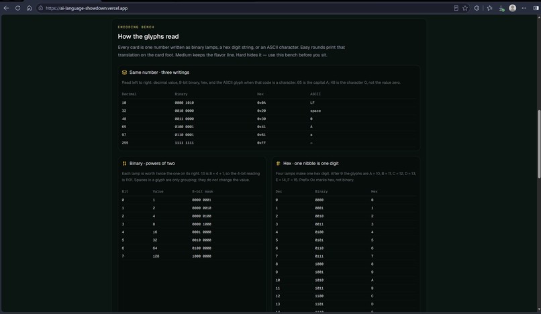Select the '1111 1111' binary cell
Image resolution: width=541 pixels, height=314 pixels.
pos(184,143)
